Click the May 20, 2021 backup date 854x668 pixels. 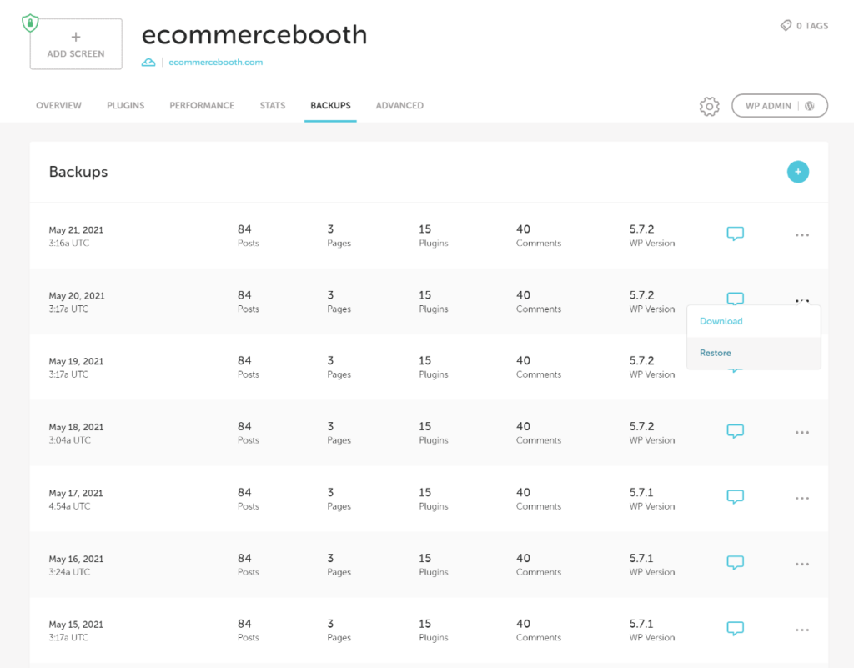76,295
